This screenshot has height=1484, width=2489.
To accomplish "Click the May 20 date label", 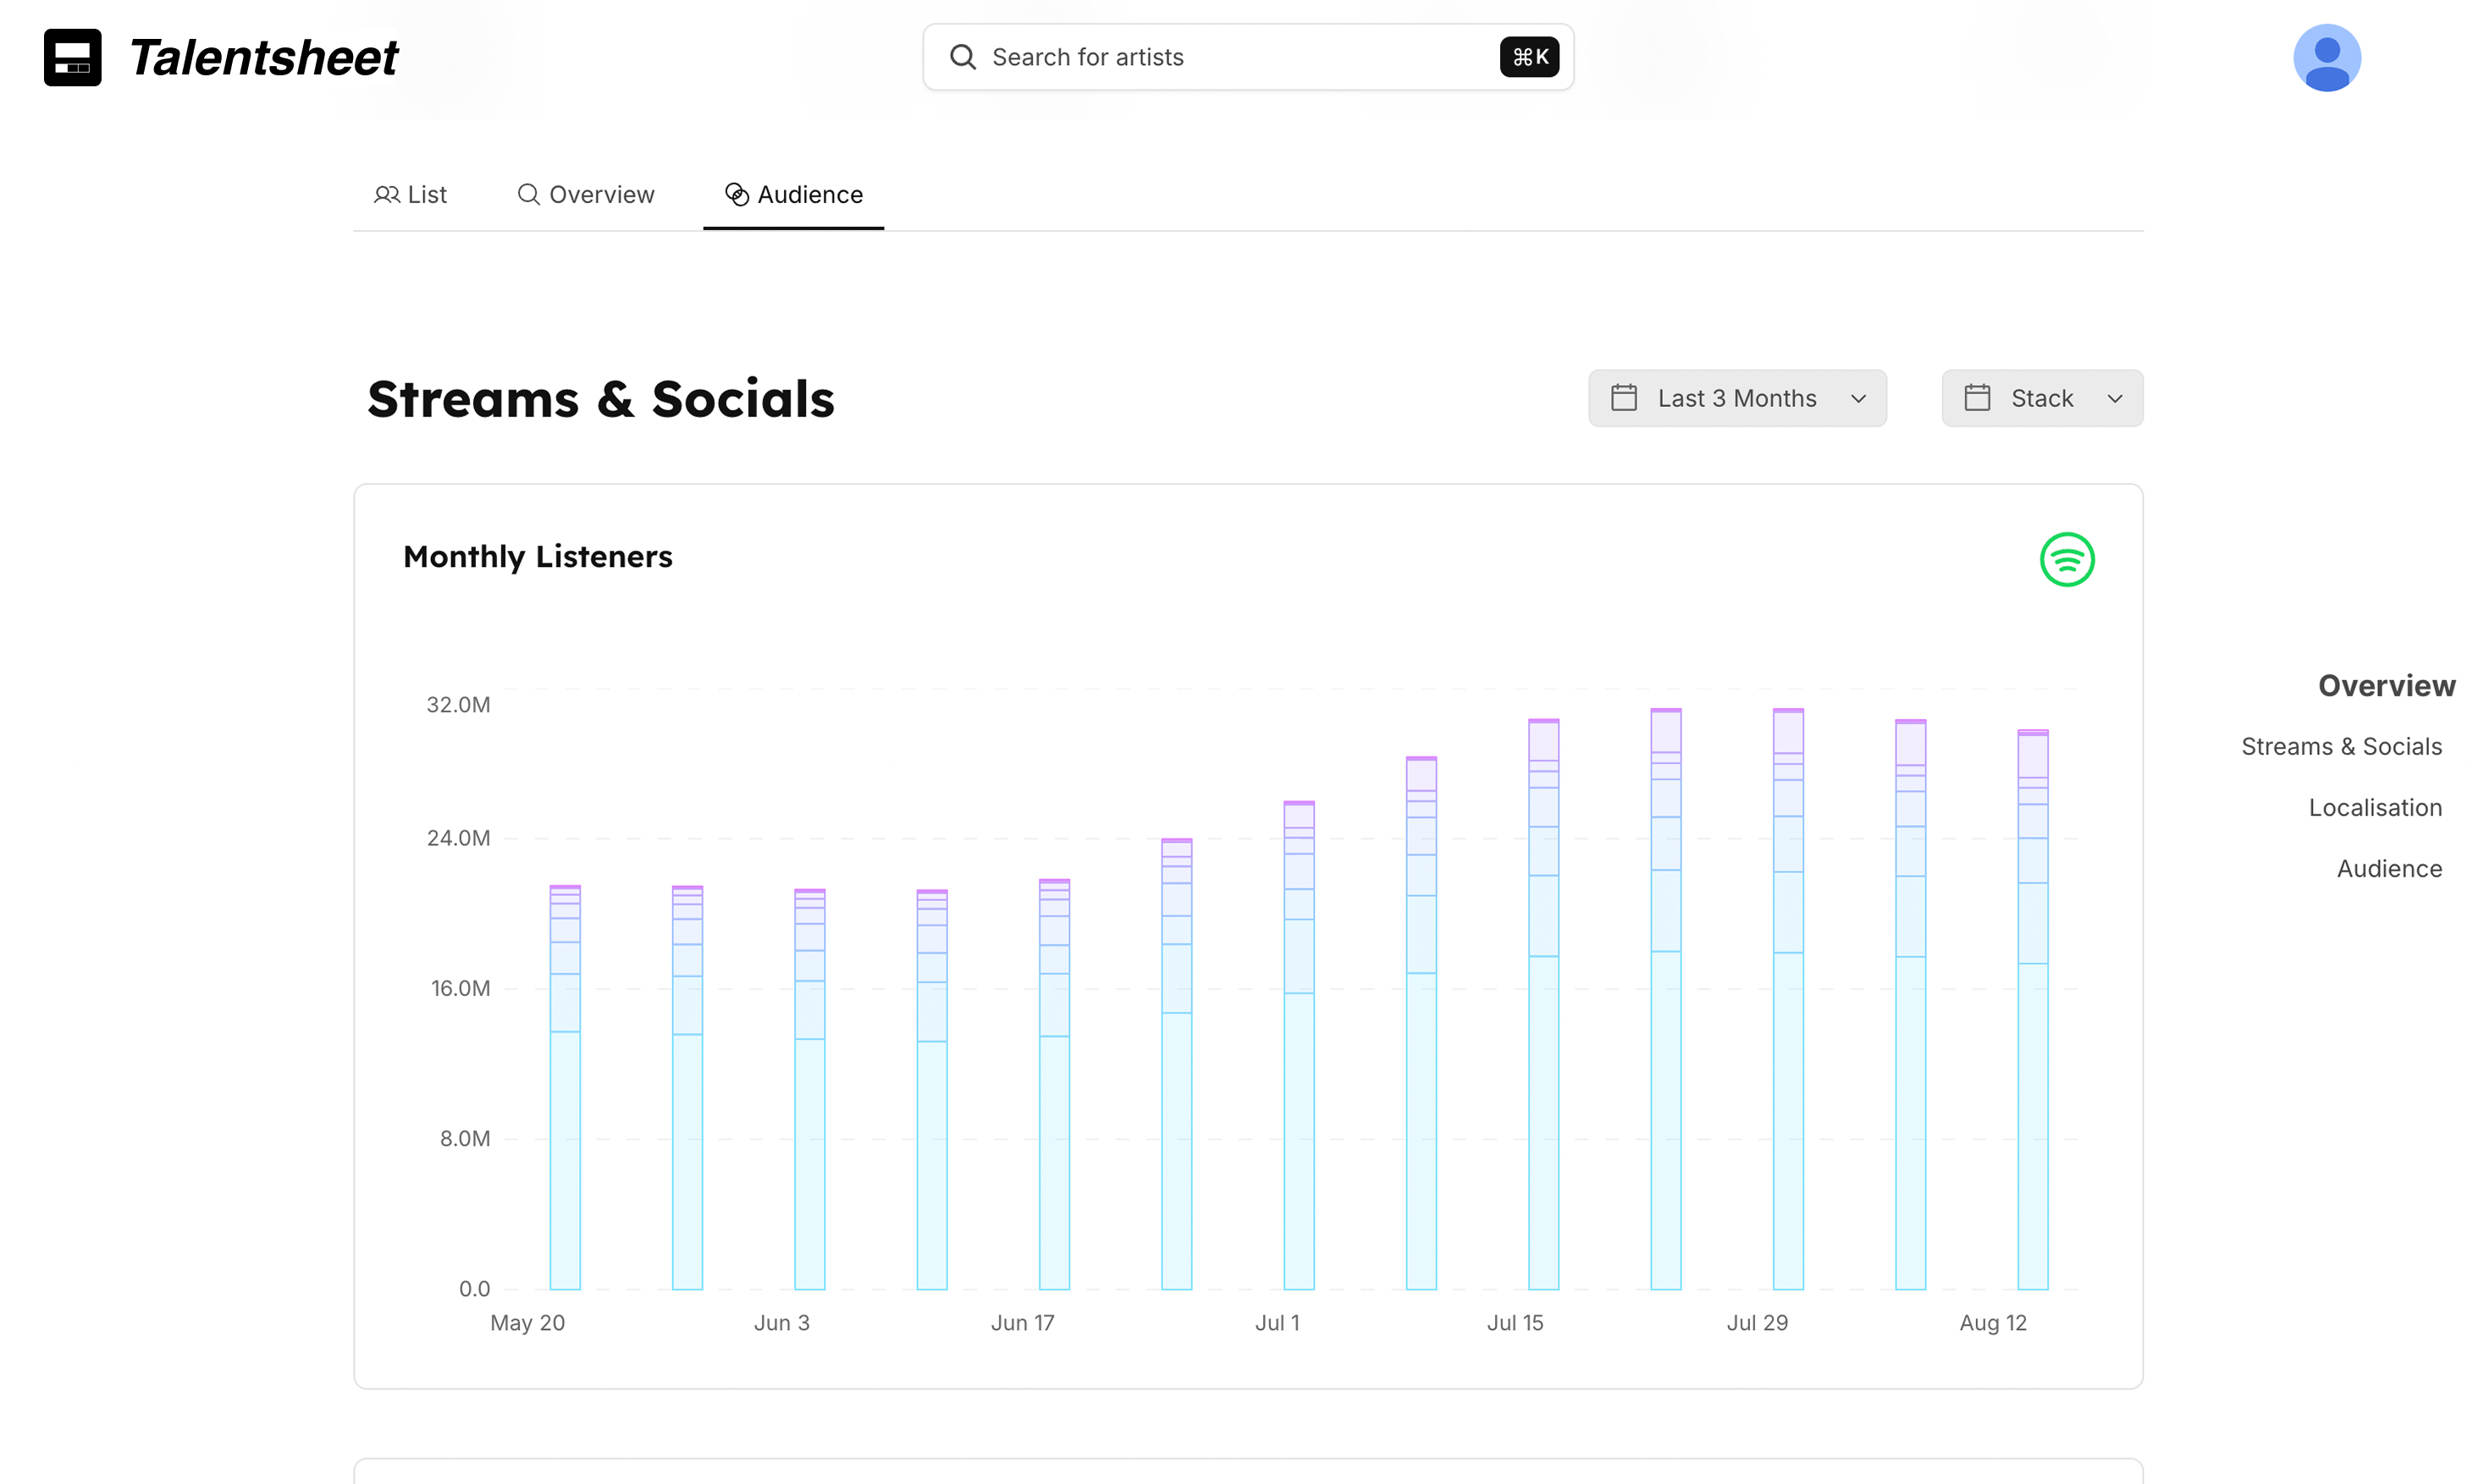I will click(527, 1323).
